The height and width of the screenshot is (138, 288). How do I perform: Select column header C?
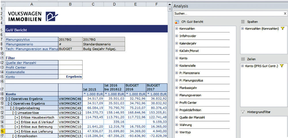93,4
